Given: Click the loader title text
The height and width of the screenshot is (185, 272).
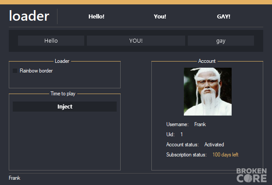Looking at the screenshot, I should click(x=29, y=16).
